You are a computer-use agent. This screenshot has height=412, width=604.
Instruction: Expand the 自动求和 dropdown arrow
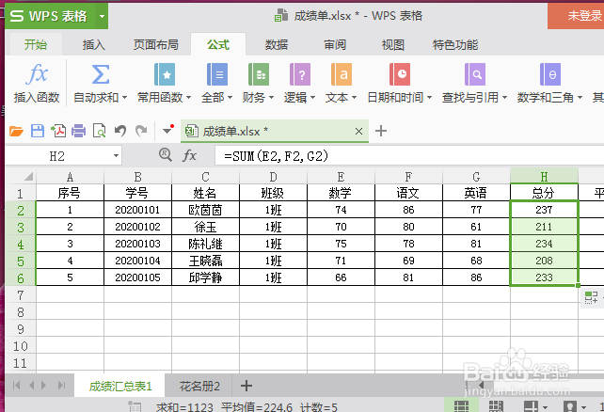click(x=124, y=98)
